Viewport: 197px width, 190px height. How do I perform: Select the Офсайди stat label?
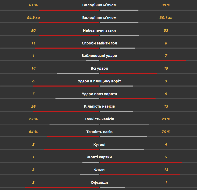(99, 182)
